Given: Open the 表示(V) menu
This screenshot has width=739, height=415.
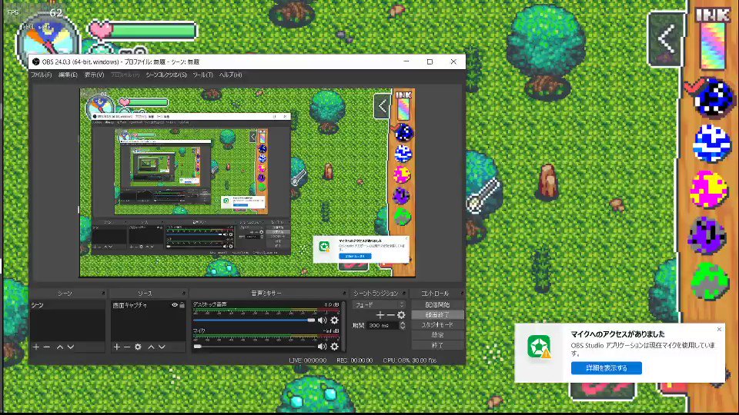Looking at the screenshot, I should coord(94,75).
